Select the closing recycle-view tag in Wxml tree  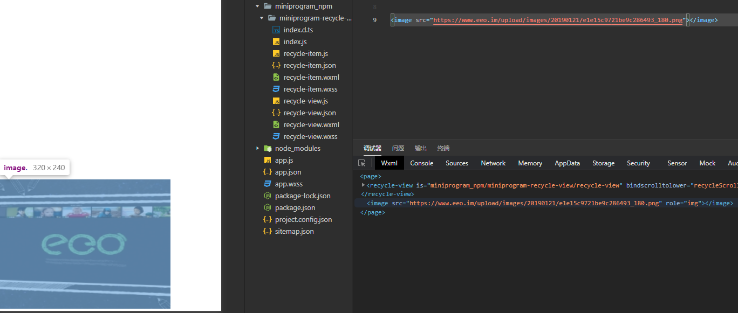[x=387, y=194]
